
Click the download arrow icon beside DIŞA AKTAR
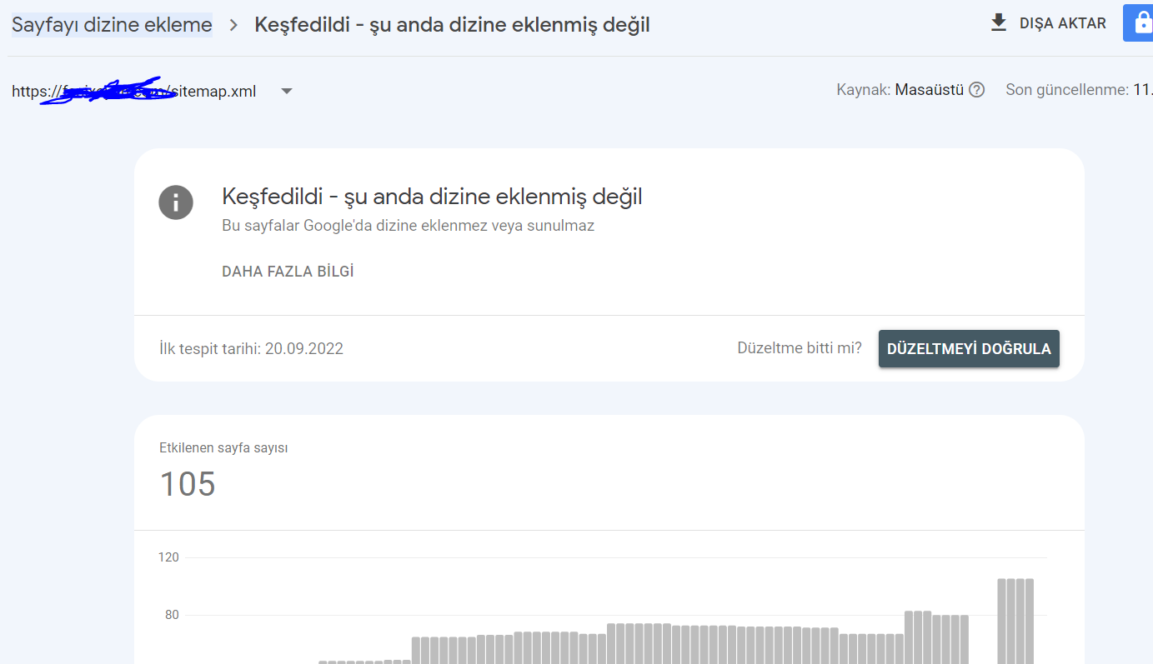point(998,23)
